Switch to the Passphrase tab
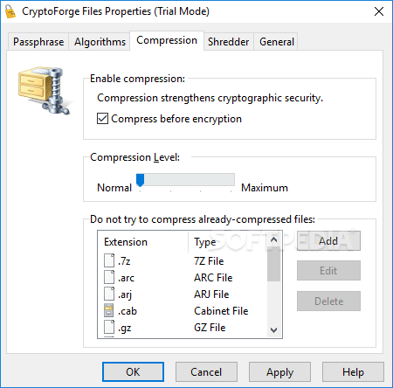This screenshot has width=393, height=388. click(38, 42)
